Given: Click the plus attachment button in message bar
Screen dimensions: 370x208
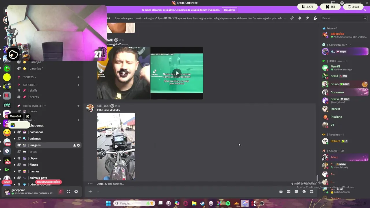Looking at the screenshot, I should point(90,192).
